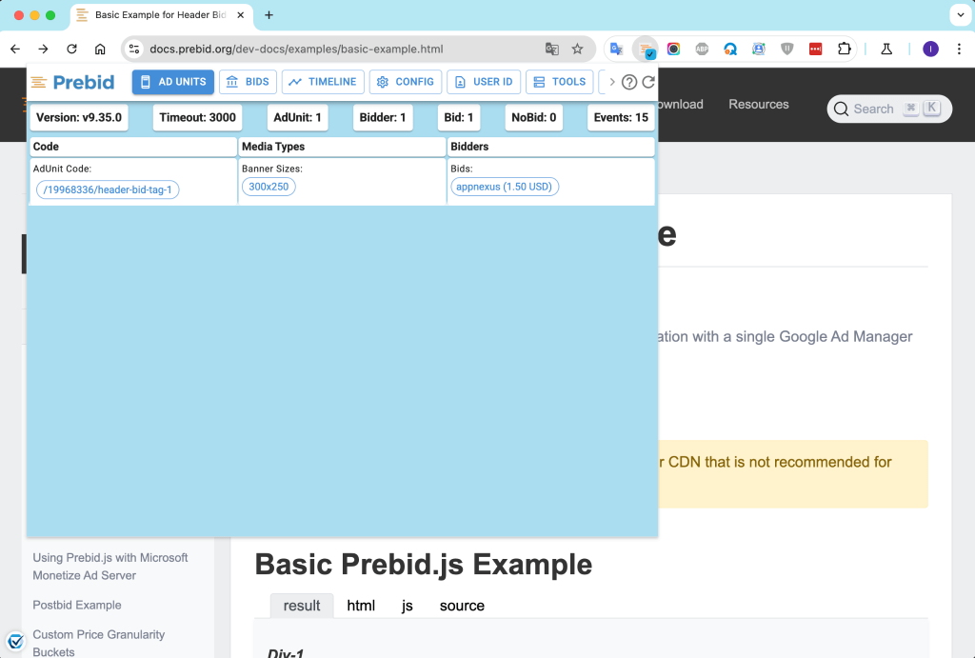Click the Chrome Labs flask icon
This screenshot has height=658, width=975.
pyautogui.click(x=886, y=49)
